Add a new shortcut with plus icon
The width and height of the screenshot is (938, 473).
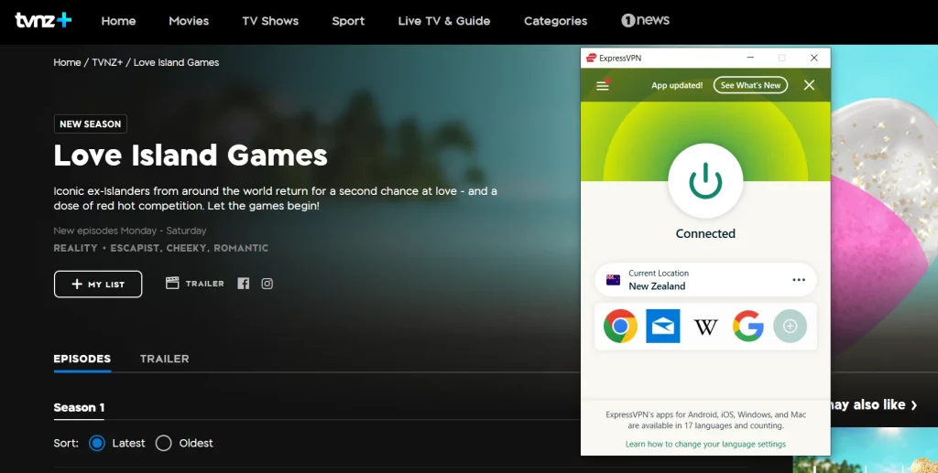pos(791,326)
